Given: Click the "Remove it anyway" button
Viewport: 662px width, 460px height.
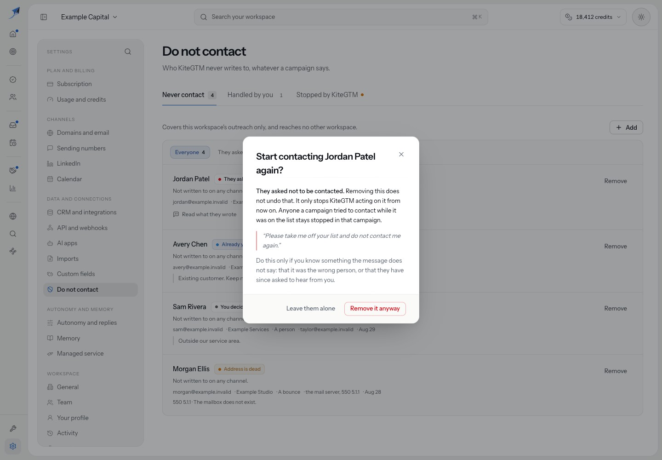Looking at the screenshot, I should pyautogui.click(x=375, y=309).
